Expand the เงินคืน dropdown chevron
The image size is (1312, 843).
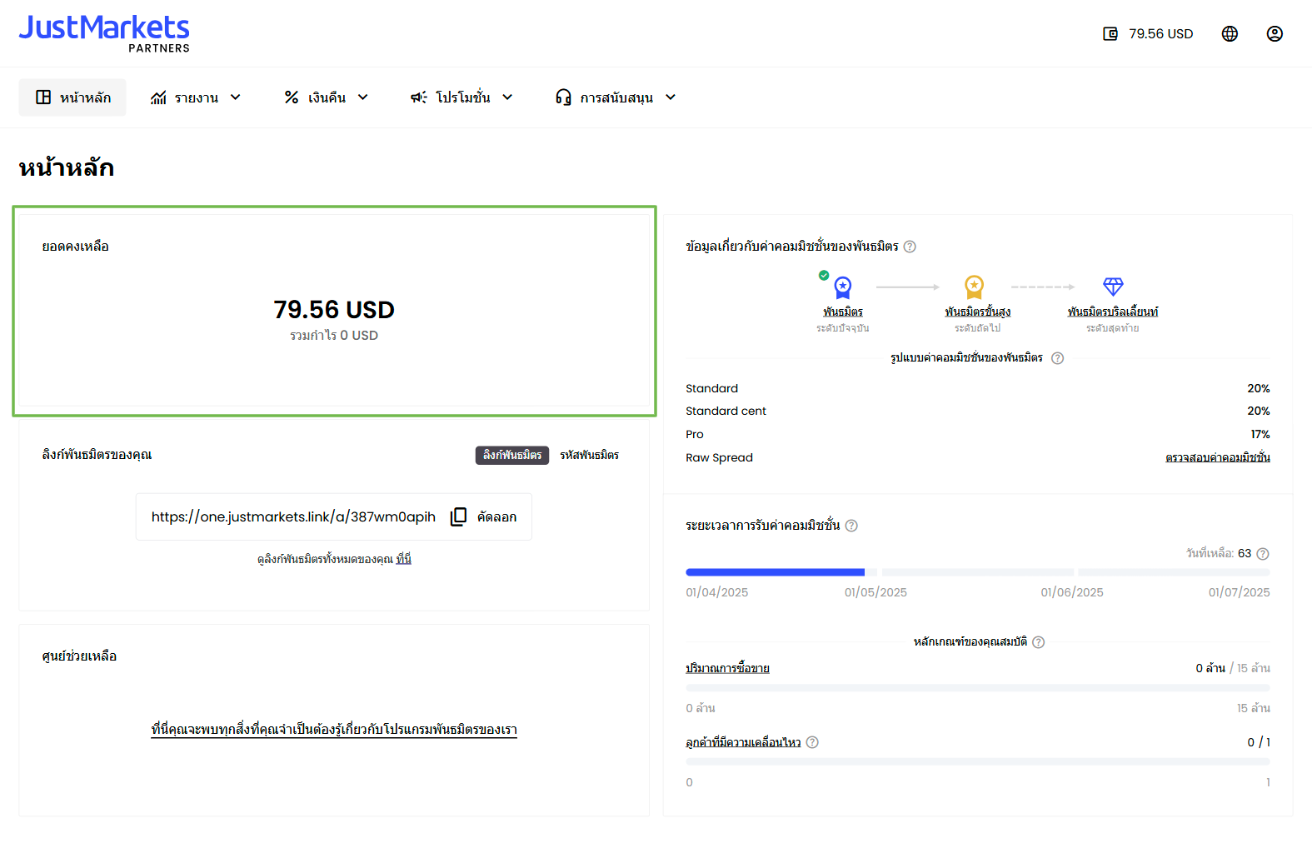pyautogui.click(x=363, y=97)
